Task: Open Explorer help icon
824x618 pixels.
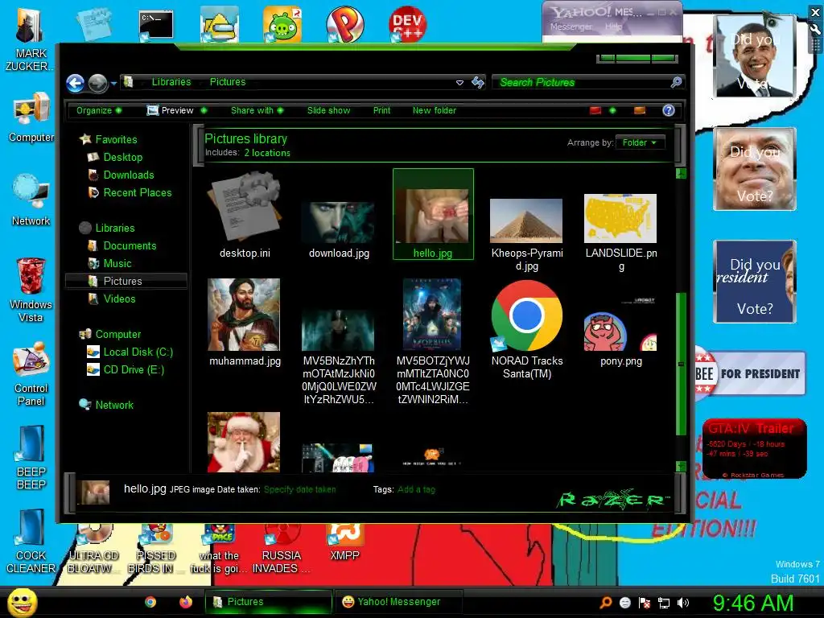Action: (669, 110)
